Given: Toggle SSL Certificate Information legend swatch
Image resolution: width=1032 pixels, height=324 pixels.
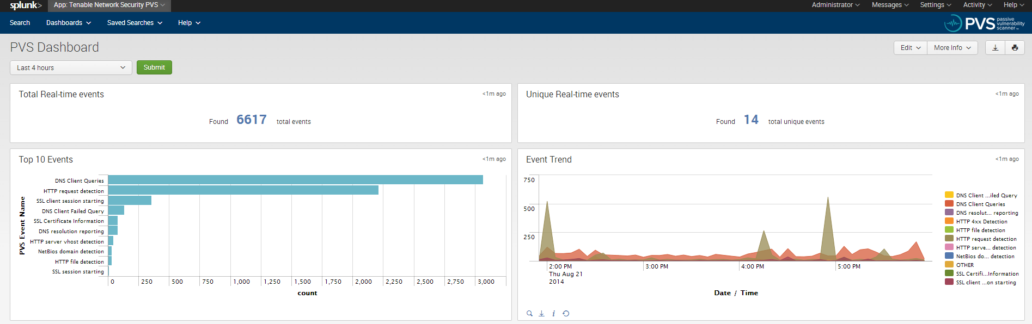Looking at the screenshot, I should point(949,273).
